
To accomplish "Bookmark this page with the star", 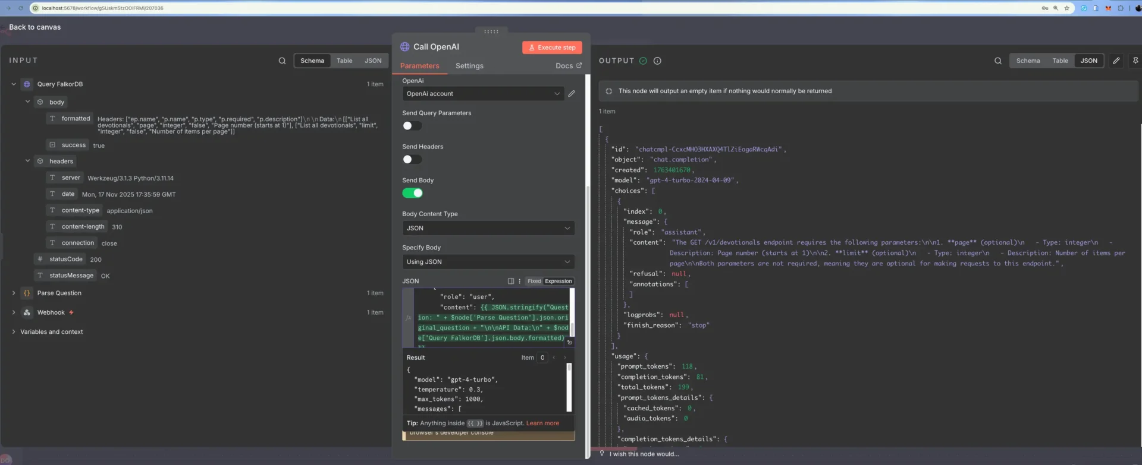I will click(1066, 8).
